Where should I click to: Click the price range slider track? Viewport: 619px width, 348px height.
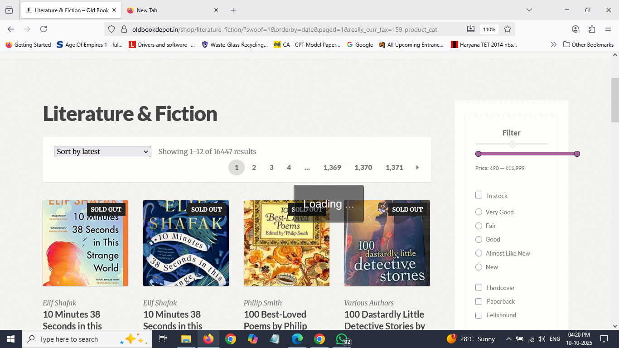tap(527, 154)
